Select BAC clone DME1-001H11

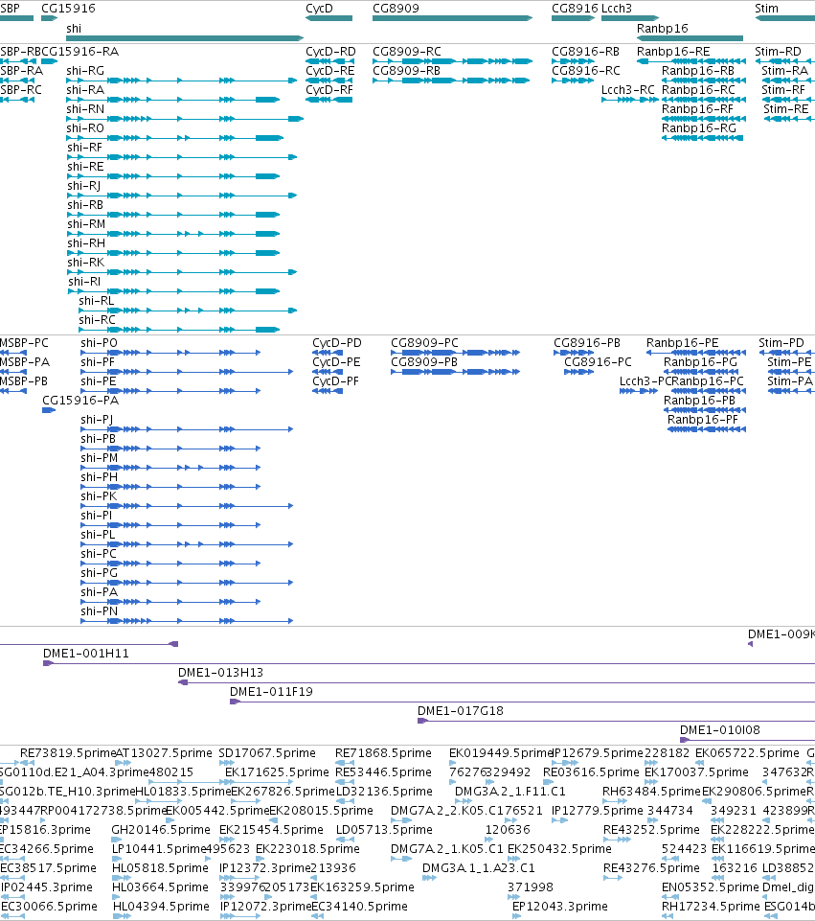[x=429, y=663]
